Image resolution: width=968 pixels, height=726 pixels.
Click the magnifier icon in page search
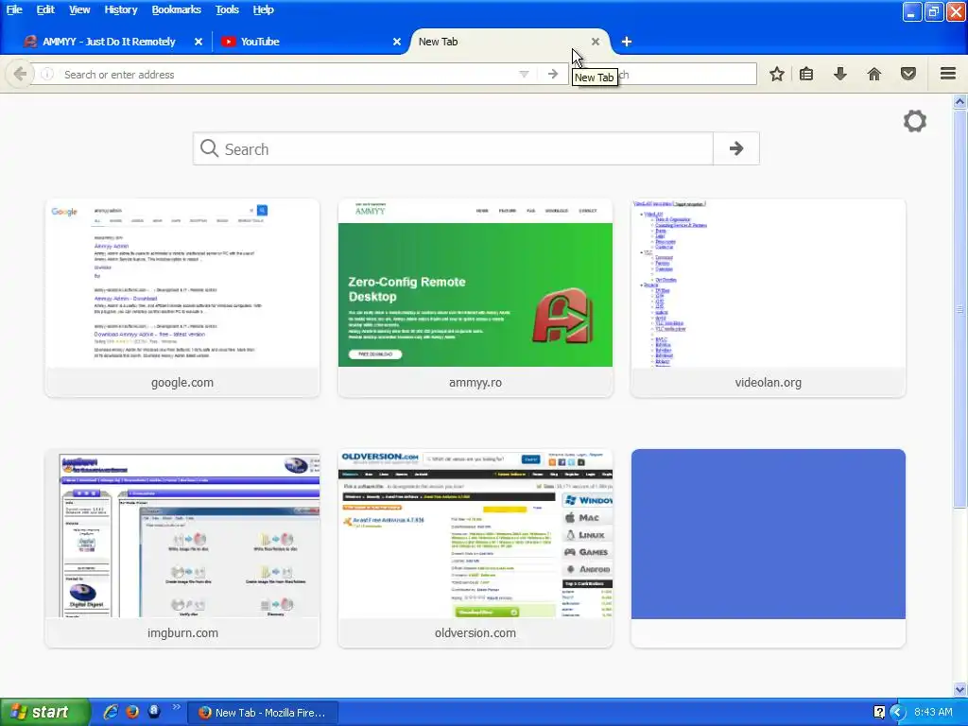[209, 148]
